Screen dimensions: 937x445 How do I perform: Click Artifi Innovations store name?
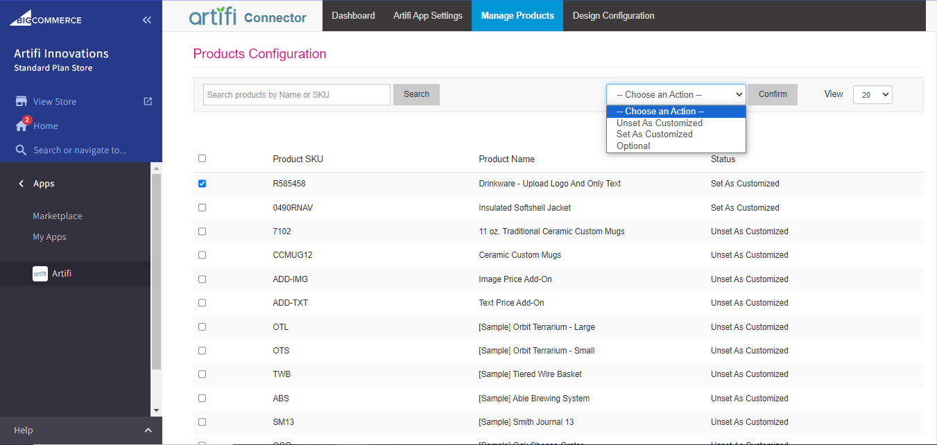[x=61, y=53]
